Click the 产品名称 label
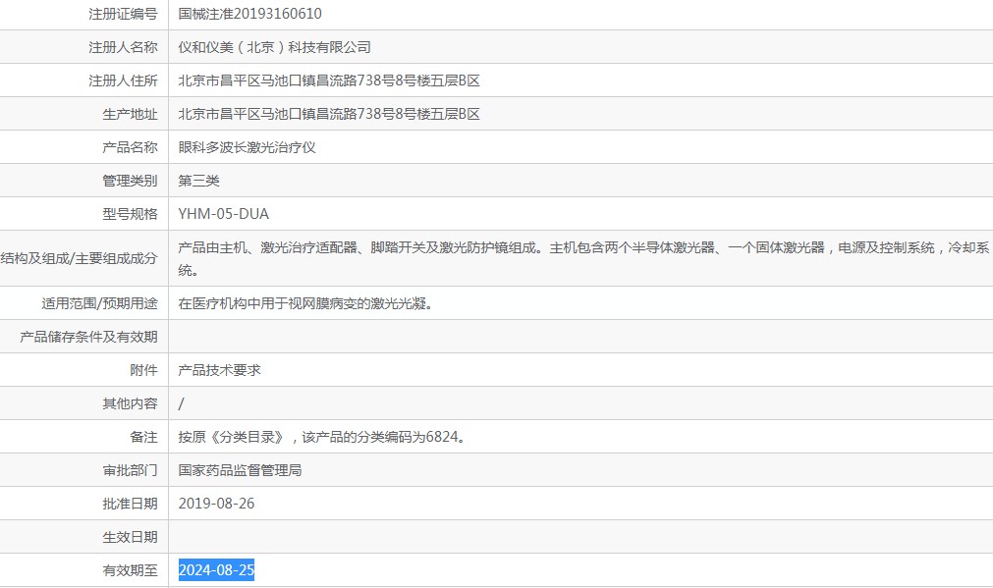The width and height of the screenshot is (993, 588). [130, 147]
